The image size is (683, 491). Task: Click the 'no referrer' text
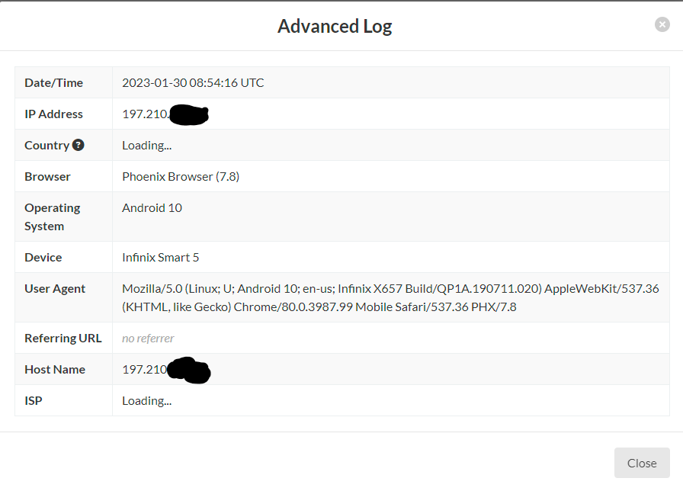tap(148, 339)
